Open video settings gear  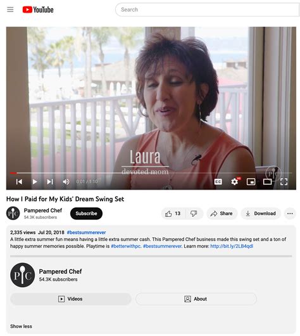point(235,182)
